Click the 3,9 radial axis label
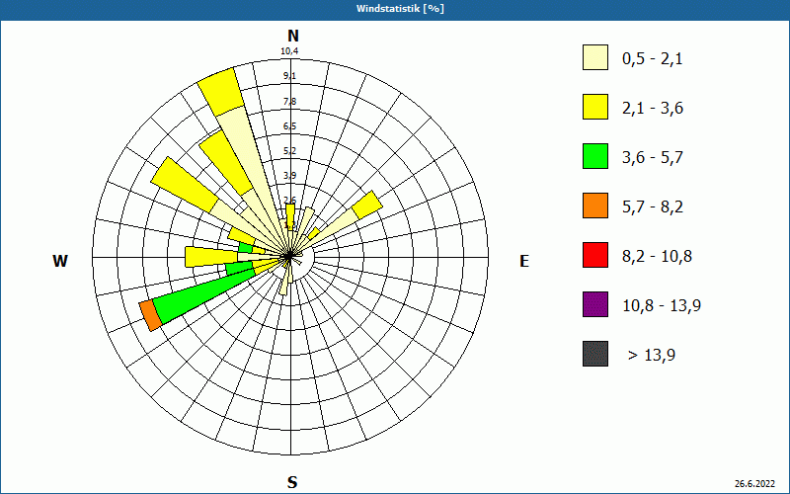Viewport: 790px width, 494px height. (289, 176)
